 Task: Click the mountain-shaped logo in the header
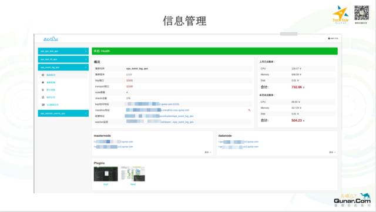51,39
